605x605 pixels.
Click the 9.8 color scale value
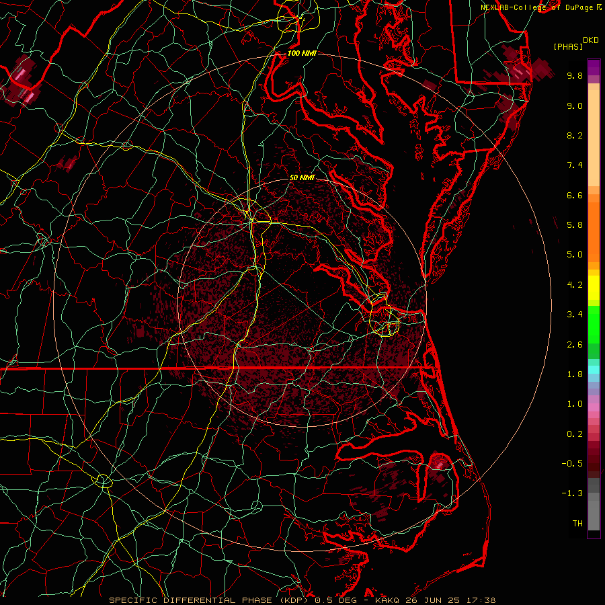tap(575, 75)
